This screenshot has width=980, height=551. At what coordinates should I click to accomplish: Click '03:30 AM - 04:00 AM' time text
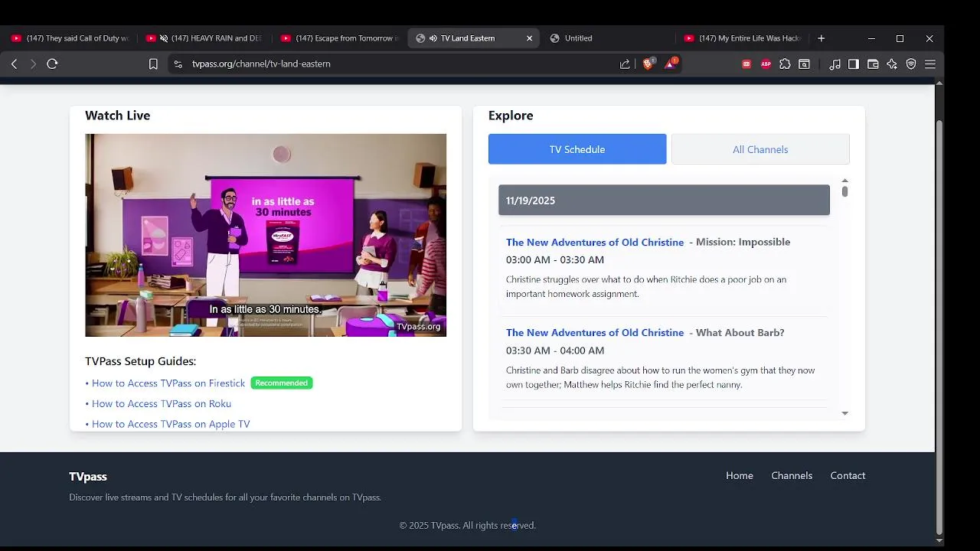[x=555, y=350]
